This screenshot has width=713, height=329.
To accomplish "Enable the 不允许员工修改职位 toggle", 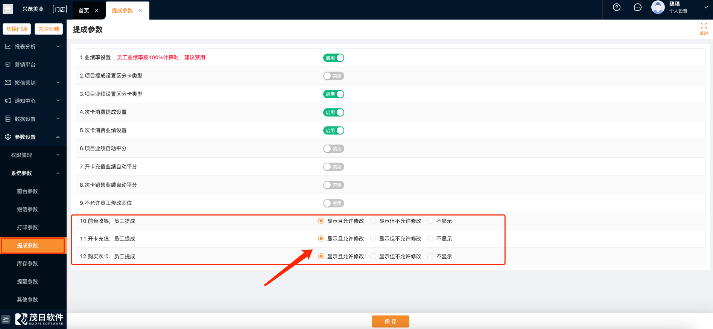I will pyautogui.click(x=334, y=203).
